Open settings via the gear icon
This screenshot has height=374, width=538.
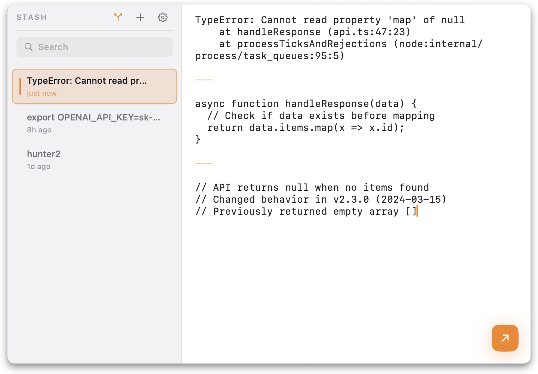click(x=163, y=17)
